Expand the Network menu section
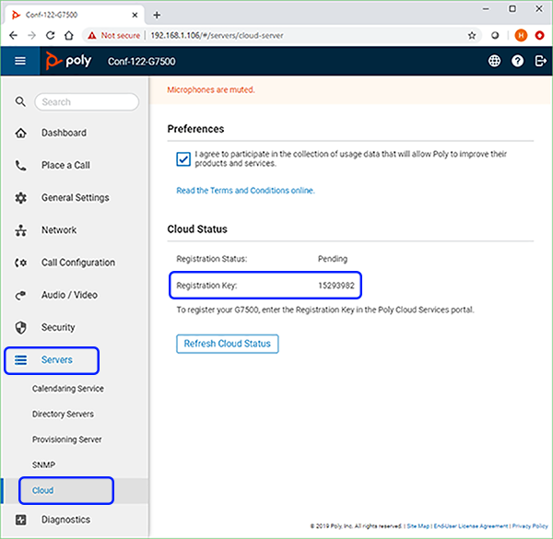Image resolution: width=553 pixels, height=539 pixels. 58,230
